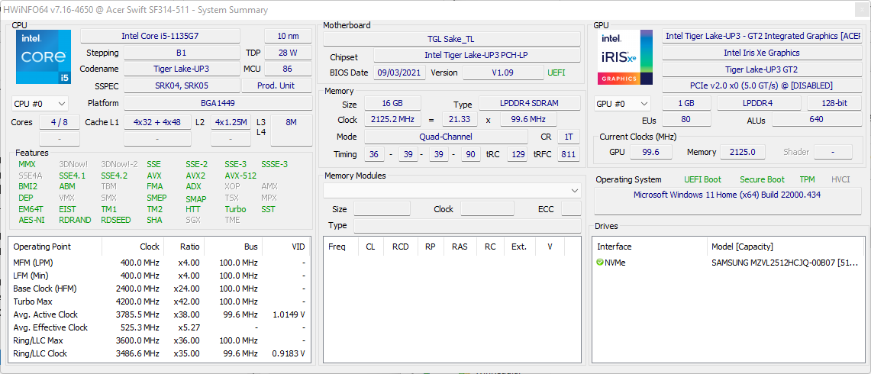Click the SSE4.2 feature label
871x374 pixels.
coord(115,175)
